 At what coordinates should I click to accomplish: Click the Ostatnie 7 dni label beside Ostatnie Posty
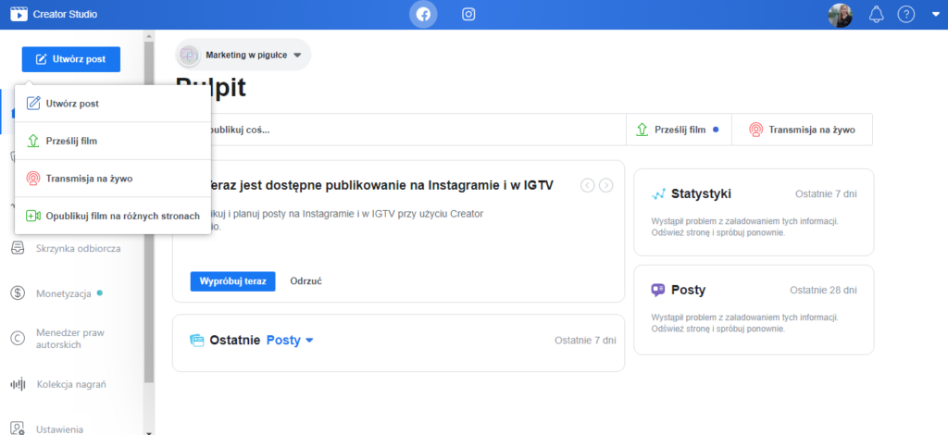(585, 341)
